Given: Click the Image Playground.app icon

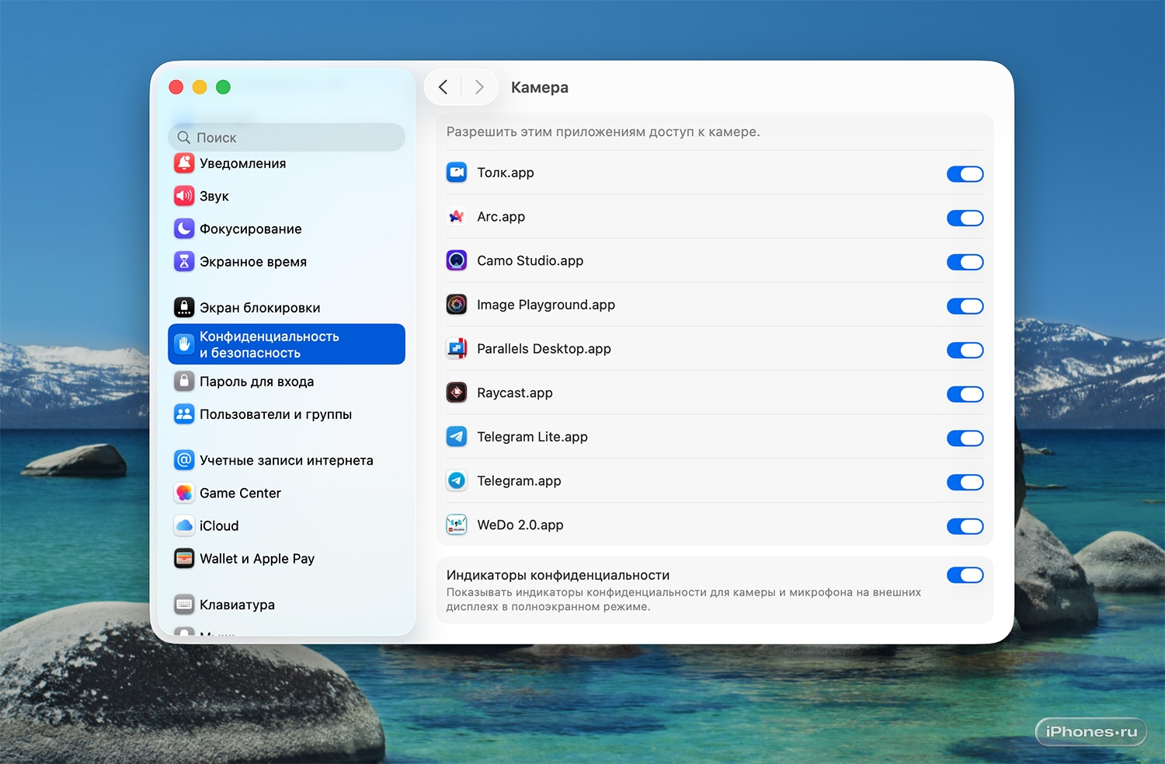Looking at the screenshot, I should 457,305.
